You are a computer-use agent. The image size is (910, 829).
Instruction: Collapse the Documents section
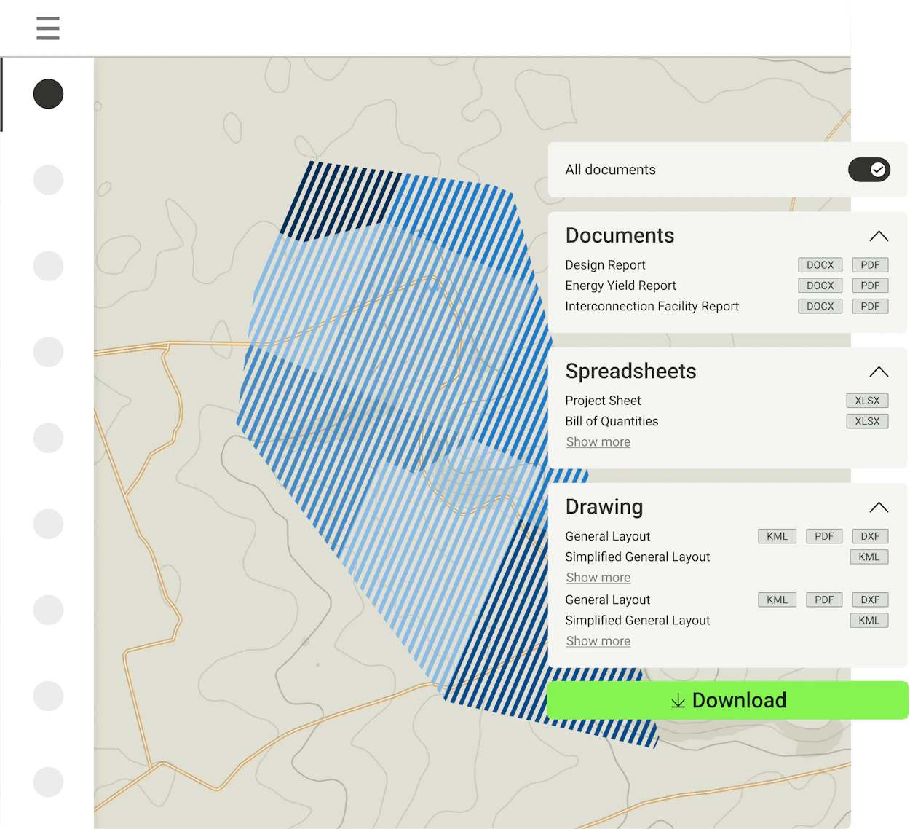tap(879, 236)
